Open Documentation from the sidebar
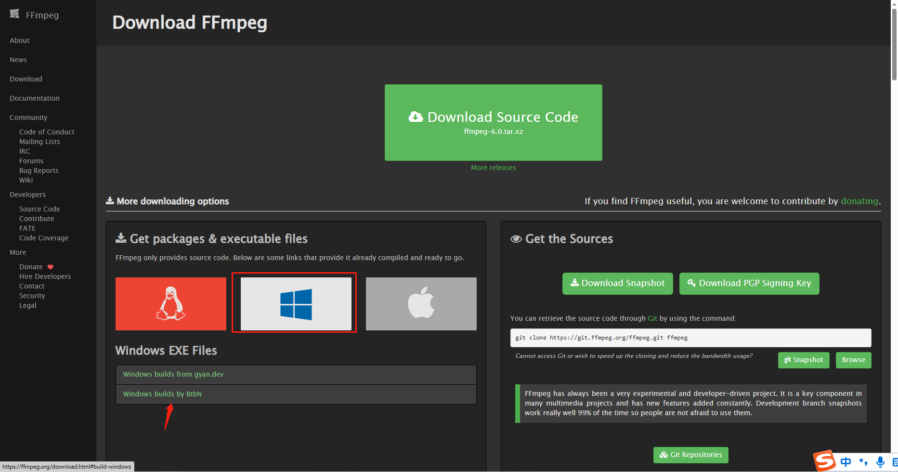Viewport: 898px width, 472px height. pyautogui.click(x=35, y=98)
